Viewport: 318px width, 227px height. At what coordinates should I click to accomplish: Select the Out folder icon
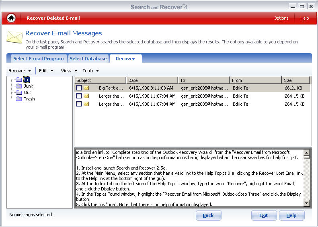19,92
